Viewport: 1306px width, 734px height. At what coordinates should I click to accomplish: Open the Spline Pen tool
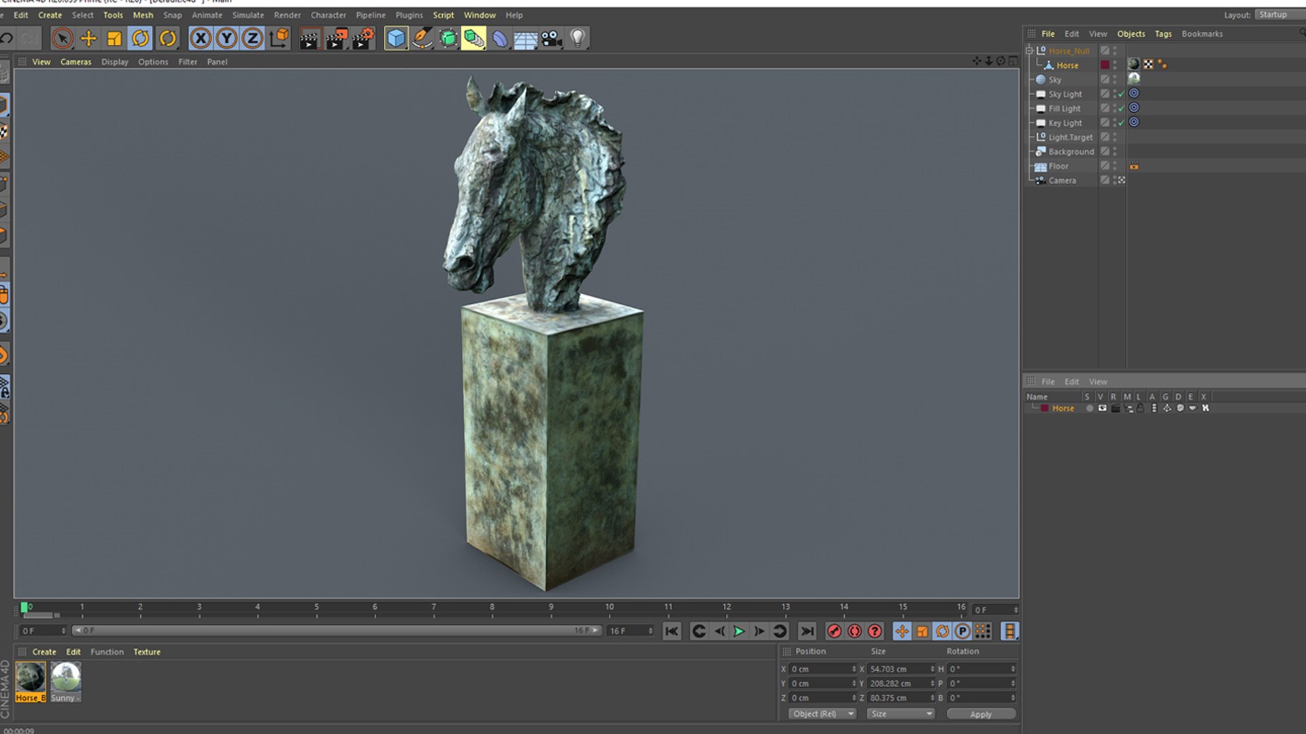click(x=422, y=39)
